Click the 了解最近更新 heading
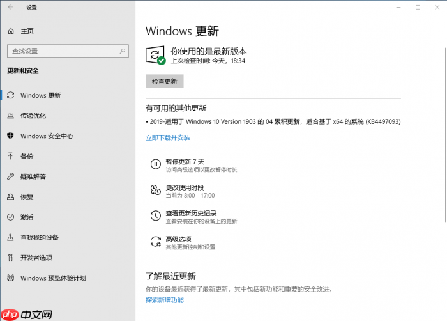447x321 pixels. (170, 276)
